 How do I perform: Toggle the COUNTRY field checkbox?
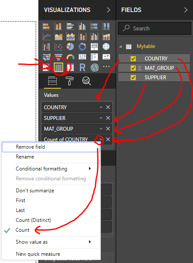(133, 59)
